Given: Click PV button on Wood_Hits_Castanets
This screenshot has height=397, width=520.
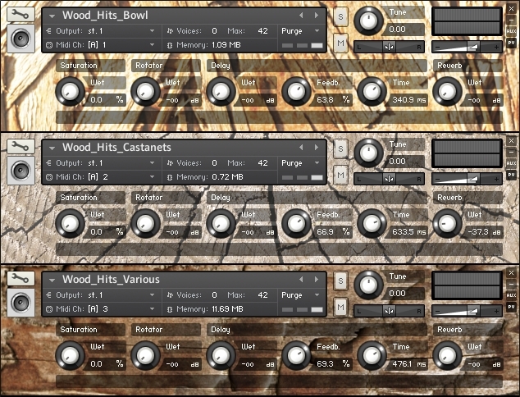Looking at the screenshot, I should tap(511, 175).
